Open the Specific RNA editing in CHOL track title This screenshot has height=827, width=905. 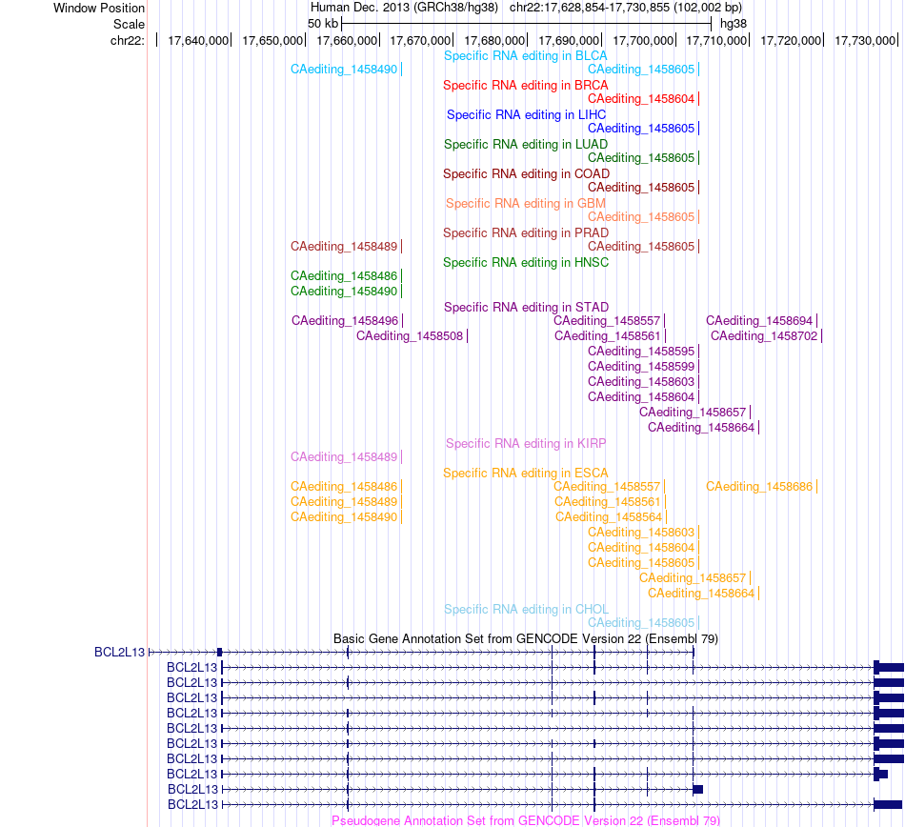click(526, 610)
